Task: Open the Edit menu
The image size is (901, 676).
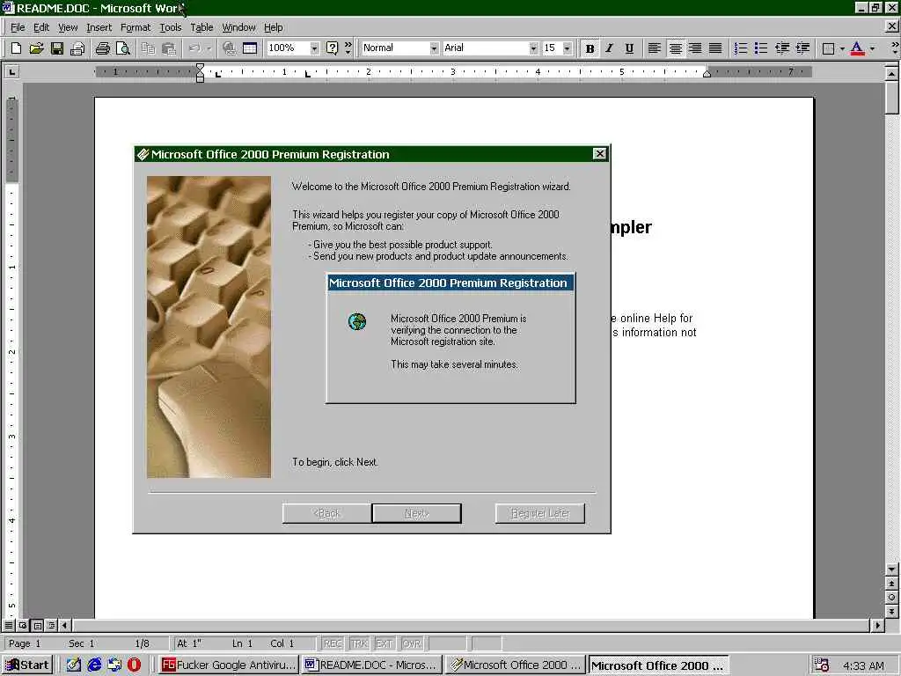Action: coord(40,27)
